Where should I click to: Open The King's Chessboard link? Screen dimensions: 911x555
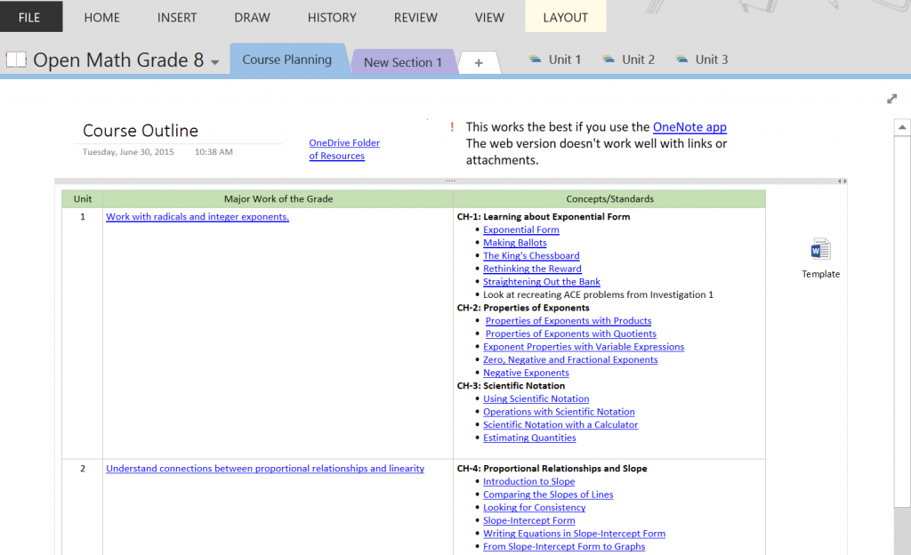pos(531,256)
